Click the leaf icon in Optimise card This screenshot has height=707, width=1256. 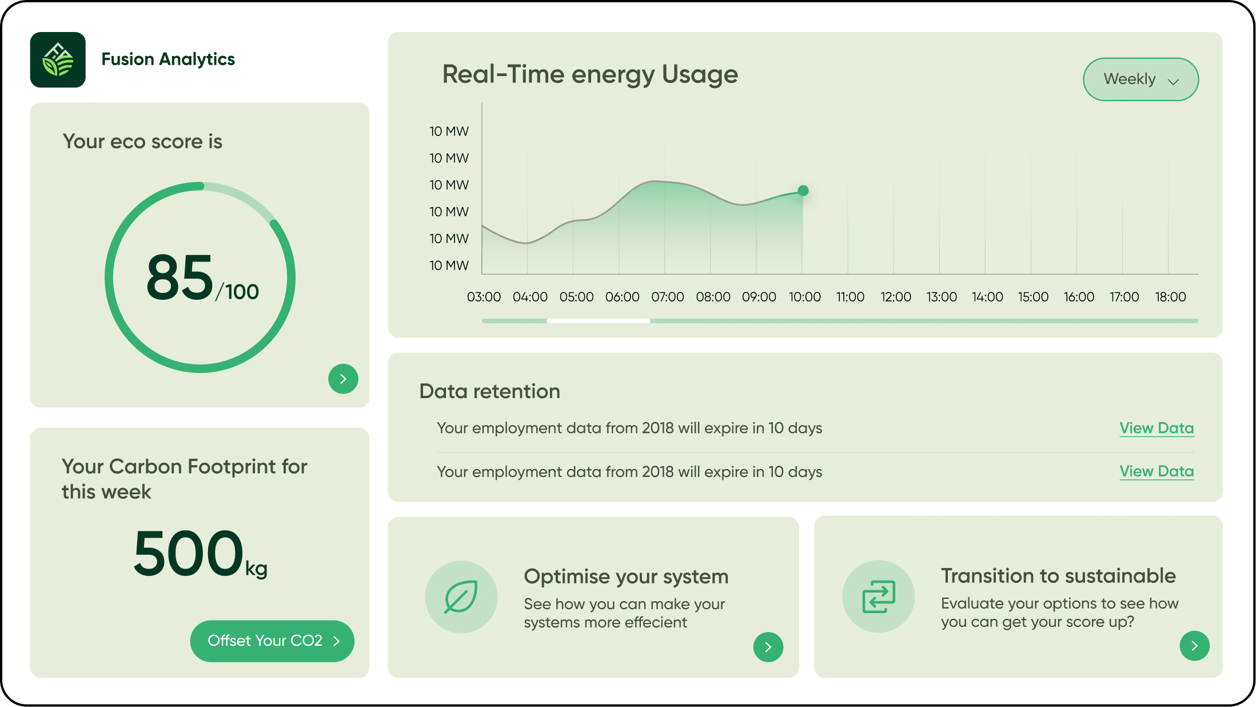coord(461,597)
